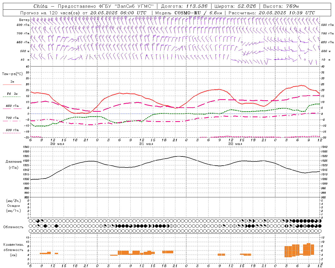Image resolution: width=335 pixels, height=268 pixels.
Task: Click the left "10 м" wind level label
Action: pyautogui.click(x=25, y=60)
